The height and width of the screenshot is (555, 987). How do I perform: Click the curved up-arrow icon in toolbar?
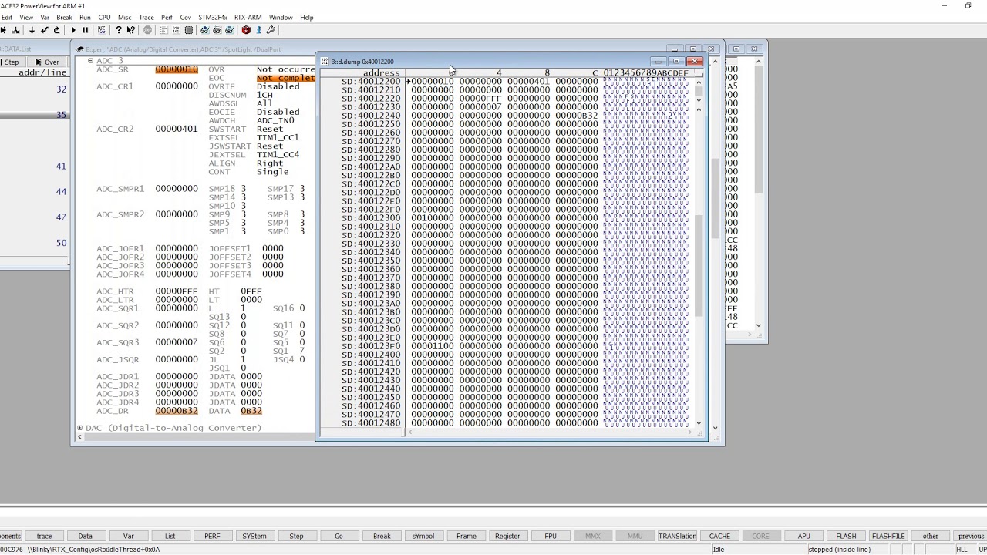tap(56, 30)
